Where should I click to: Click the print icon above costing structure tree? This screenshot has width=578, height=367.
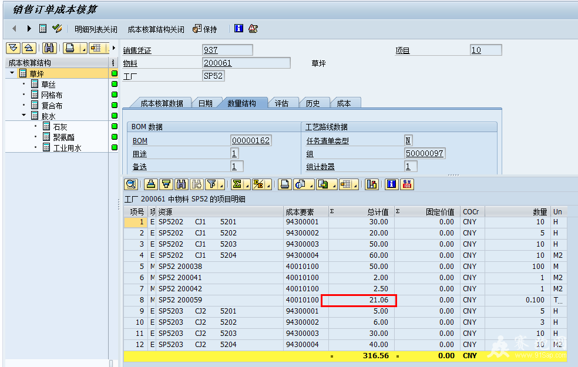[70, 48]
